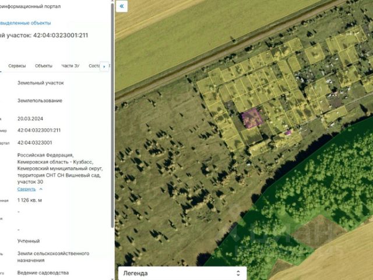This screenshot has width=373, height=280.
Task: Click the информационный портал header text
Action: (30, 6)
